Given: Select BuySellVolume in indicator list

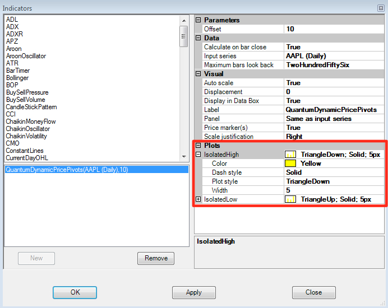Looking at the screenshot, I should click(x=25, y=100).
